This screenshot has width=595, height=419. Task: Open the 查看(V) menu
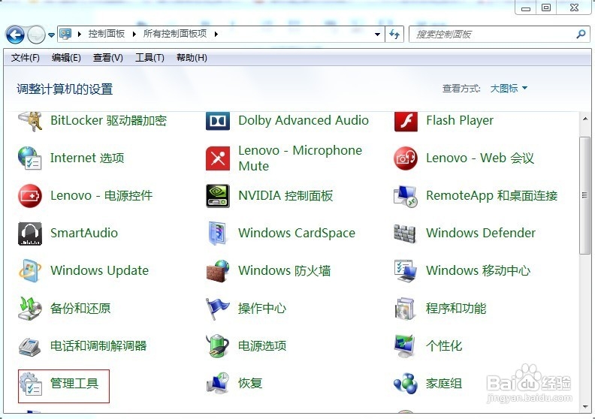108,58
